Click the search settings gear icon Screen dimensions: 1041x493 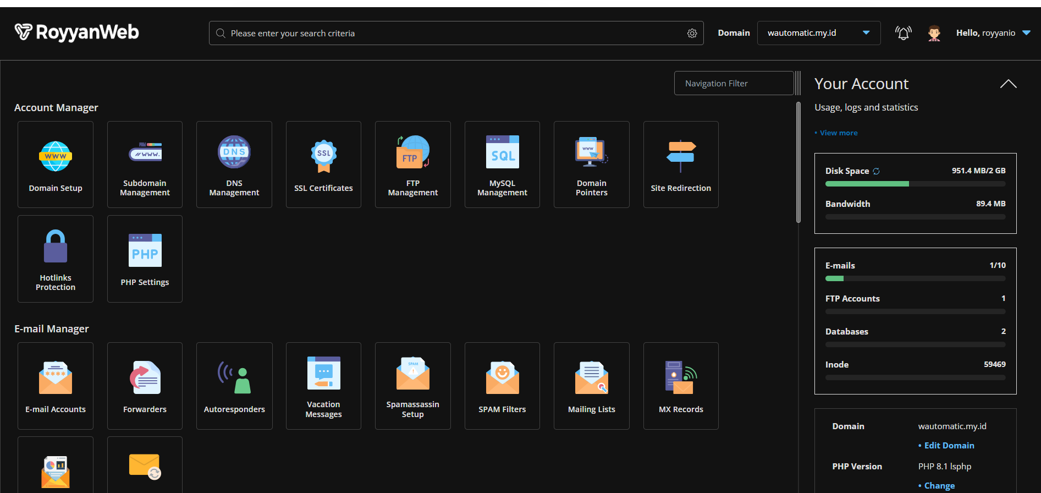[692, 34]
